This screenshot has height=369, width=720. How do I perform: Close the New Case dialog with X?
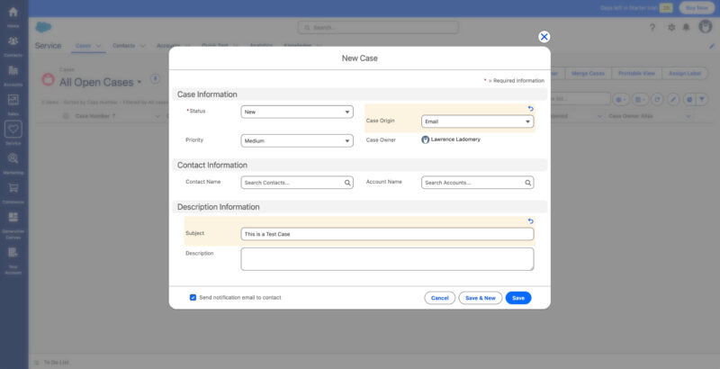[544, 37]
